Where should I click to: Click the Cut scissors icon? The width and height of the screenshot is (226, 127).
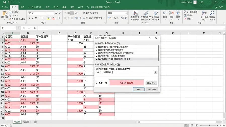tap(10, 12)
